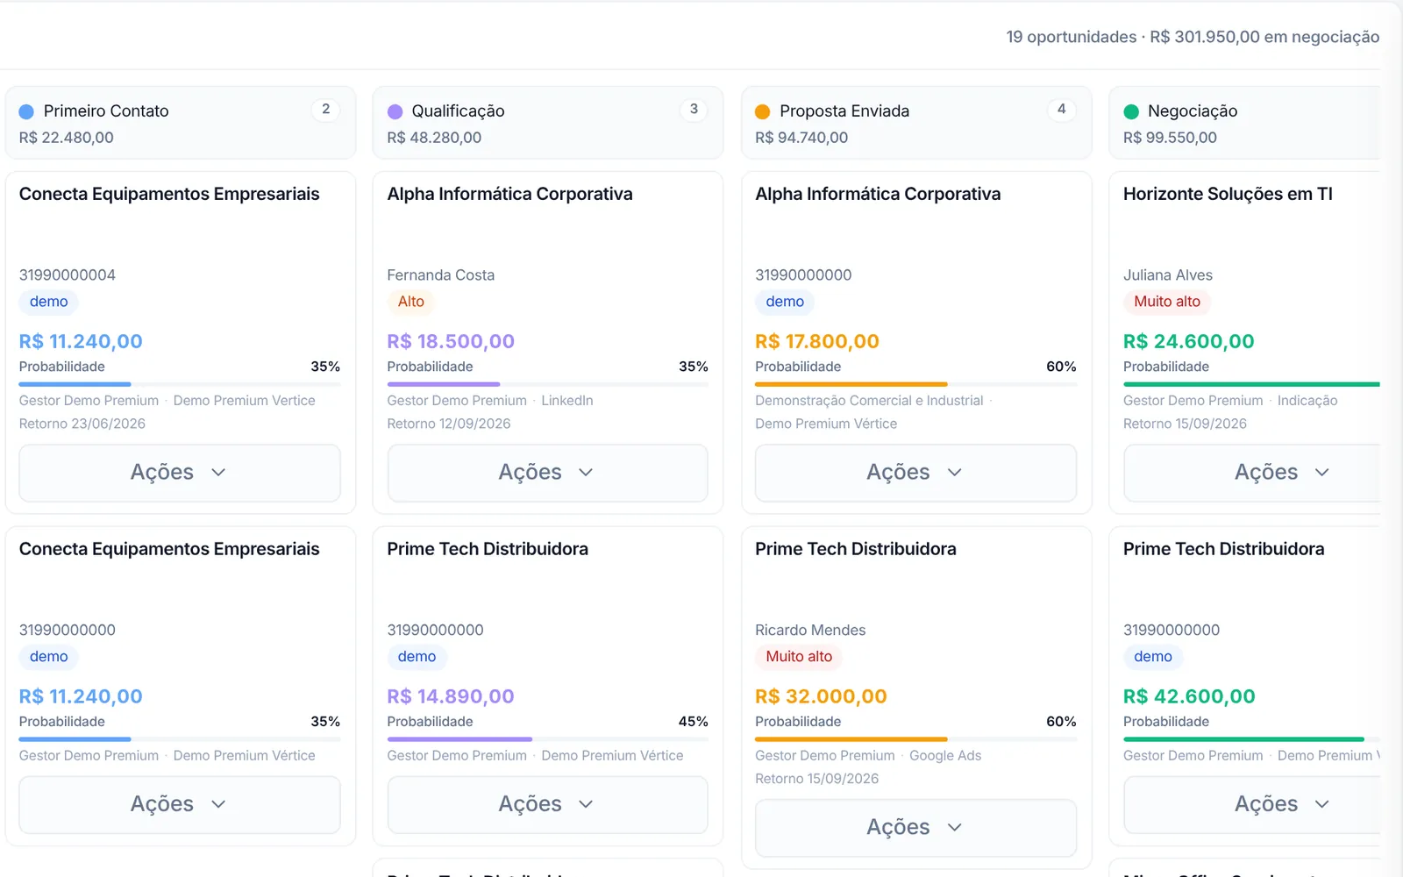Viewport: 1403px width, 877px height.
Task: Select the Qualificação column header
Action: point(547,123)
